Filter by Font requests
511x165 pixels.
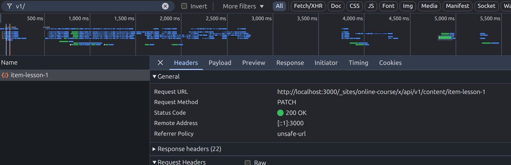point(388,6)
